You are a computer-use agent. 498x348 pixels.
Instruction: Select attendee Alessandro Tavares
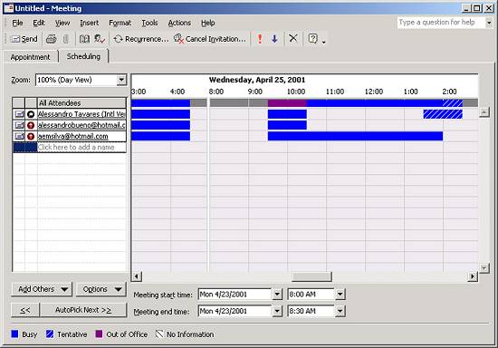[x=81, y=114]
